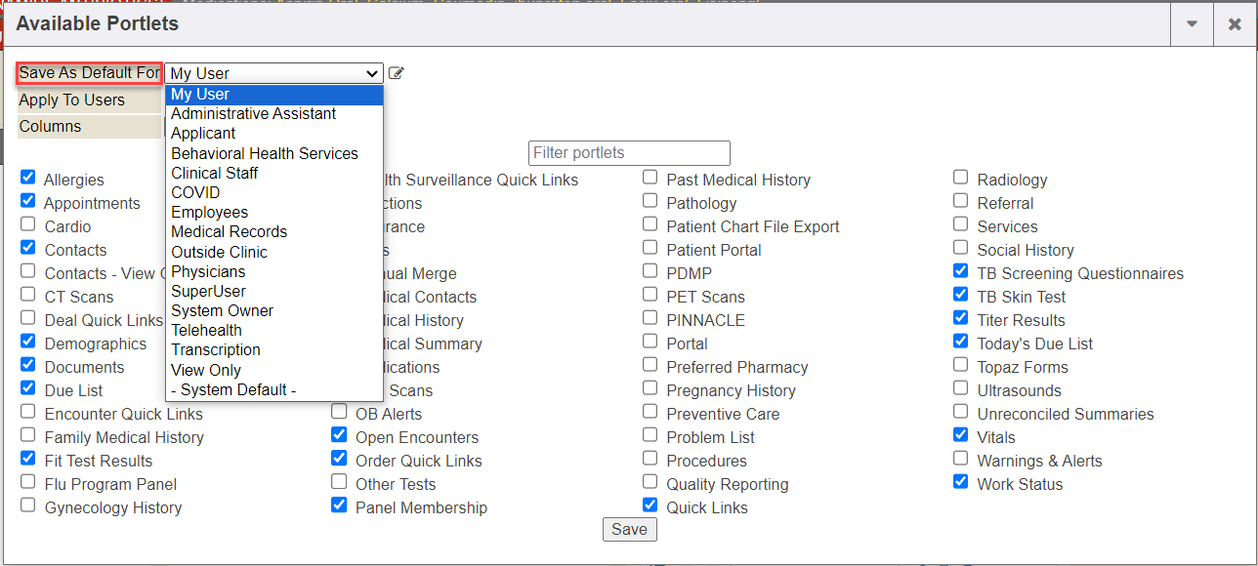Open the Save As Default For dropdown
1258x566 pixels.
click(273, 73)
